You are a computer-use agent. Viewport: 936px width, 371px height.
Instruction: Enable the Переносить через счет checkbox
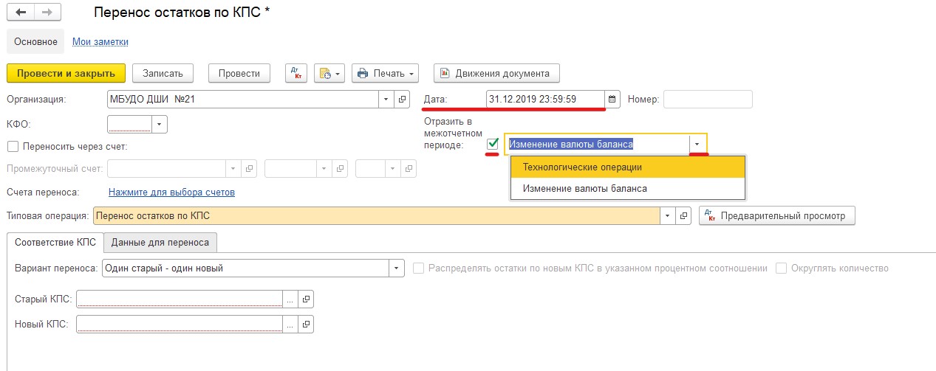(13, 147)
